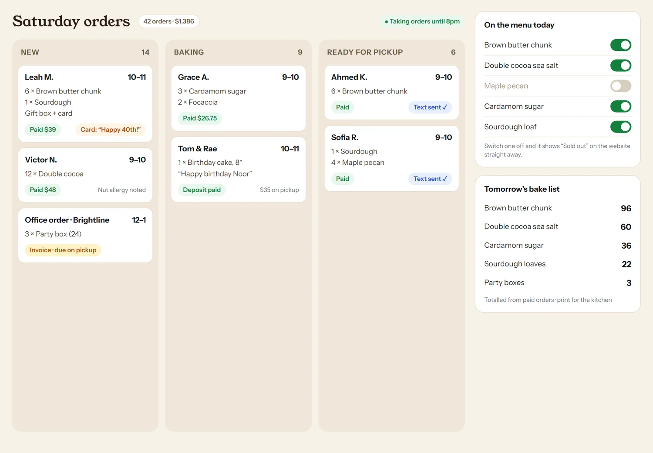The image size is (653, 453).
Task: Click the "Totalled from paid orders · print for the kitchen" note
Action: click(x=548, y=300)
